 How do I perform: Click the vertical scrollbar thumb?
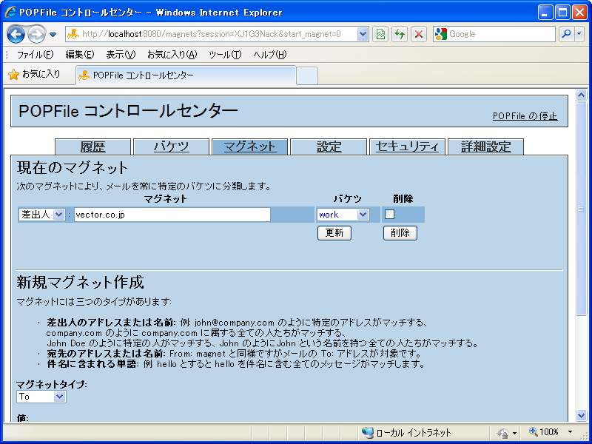[x=582, y=208]
